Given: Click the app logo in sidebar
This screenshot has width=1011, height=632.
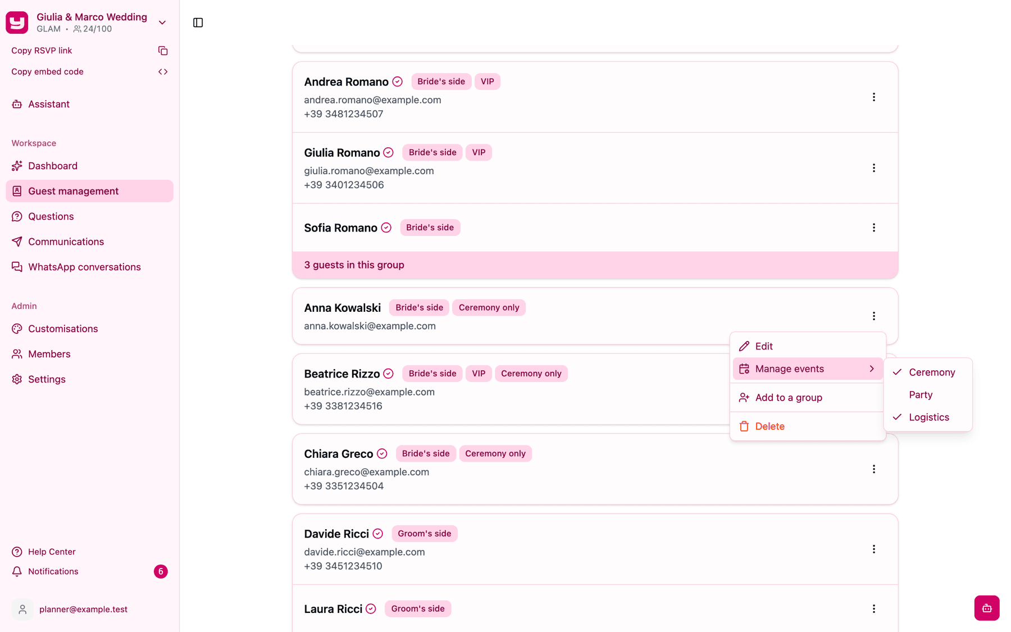Looking at the screenshot, I should coord(17,22).
